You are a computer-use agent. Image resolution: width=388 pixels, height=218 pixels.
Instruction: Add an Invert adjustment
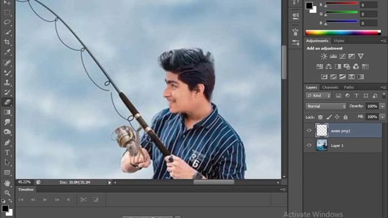(324, 77)
